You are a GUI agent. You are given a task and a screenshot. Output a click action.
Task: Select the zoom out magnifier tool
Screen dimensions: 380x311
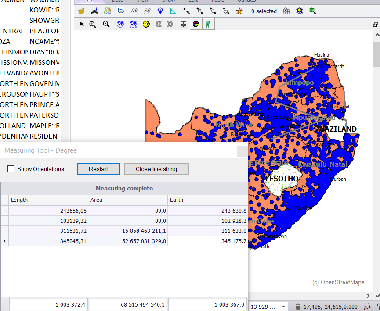pos(106,25)
